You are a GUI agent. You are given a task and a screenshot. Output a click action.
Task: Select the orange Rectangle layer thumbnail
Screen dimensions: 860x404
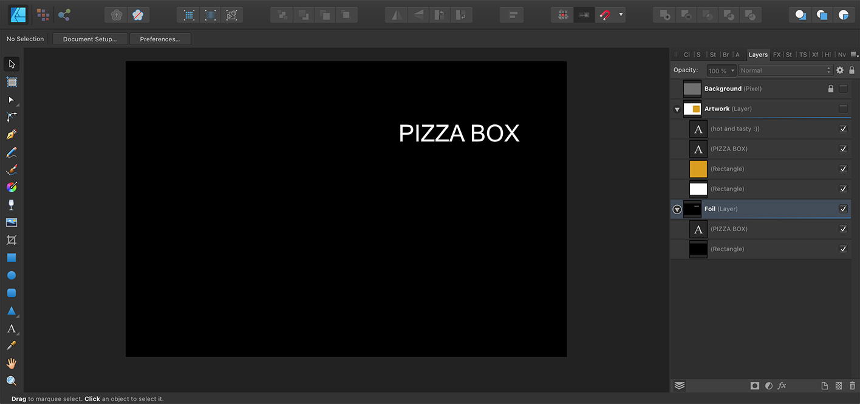698,169
